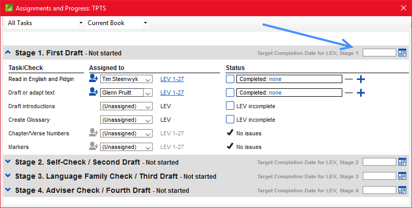Click greyed LEV 1-27 in Markers row
This screenshot has width=412, height=208.
pos(172,147)
